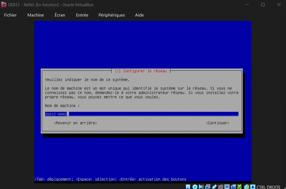Viewport: 286px width, 189px height.
Task: Open the network adapters status icon
Action: [x=208, y=187]
